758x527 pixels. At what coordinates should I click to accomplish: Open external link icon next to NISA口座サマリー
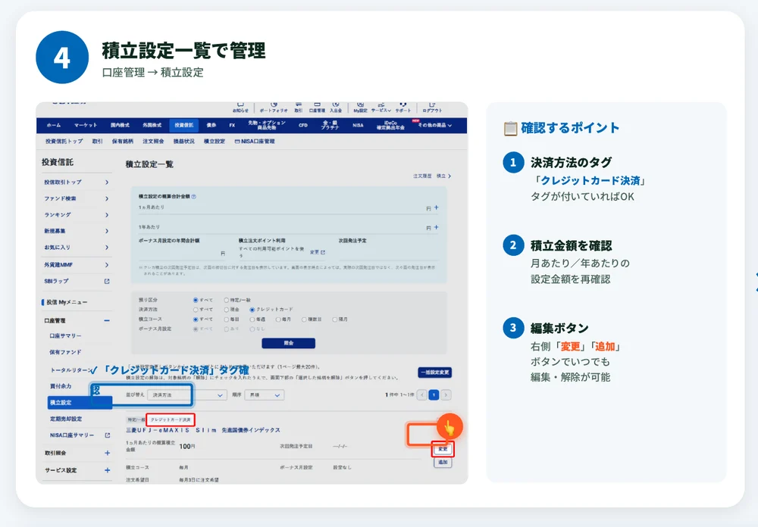click(108, 435)
